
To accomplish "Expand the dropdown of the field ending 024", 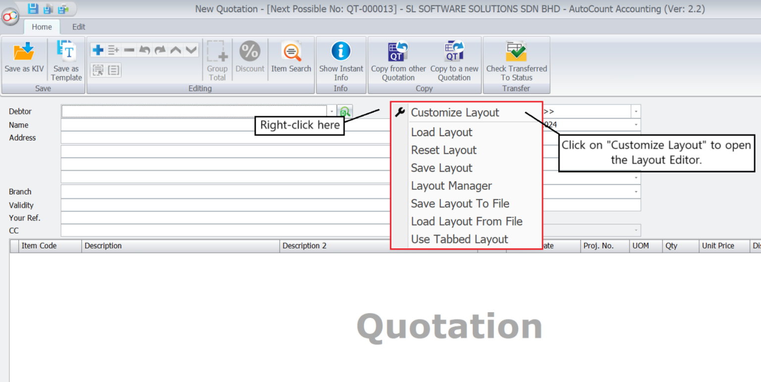I will coord(636,125).
